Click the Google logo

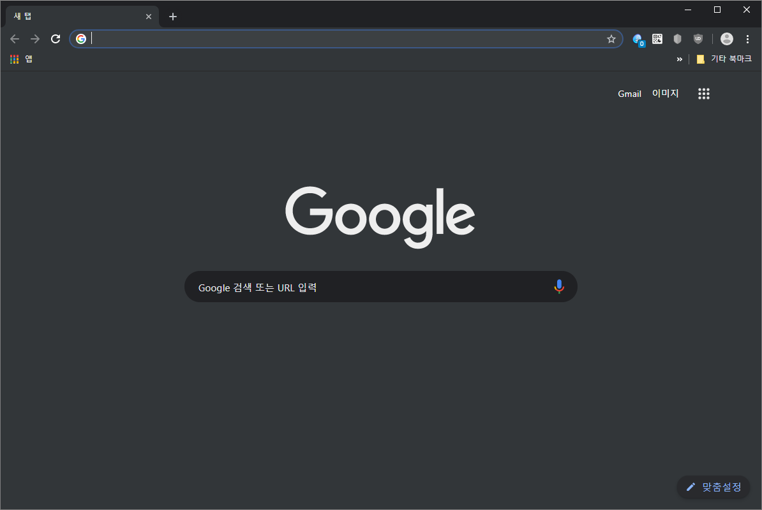pos(380,217)
